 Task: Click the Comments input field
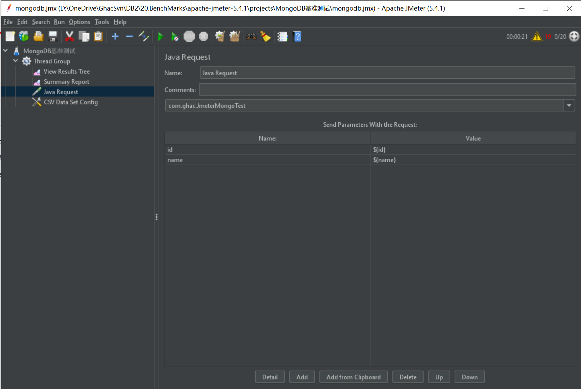(388, 90)
